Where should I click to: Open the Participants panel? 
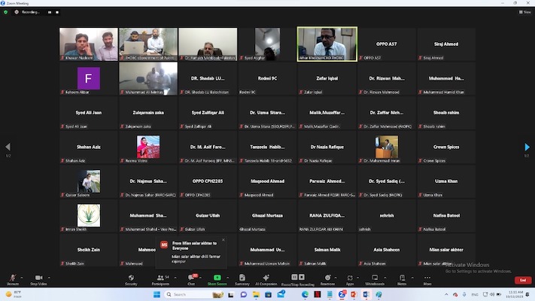point(160,279)
